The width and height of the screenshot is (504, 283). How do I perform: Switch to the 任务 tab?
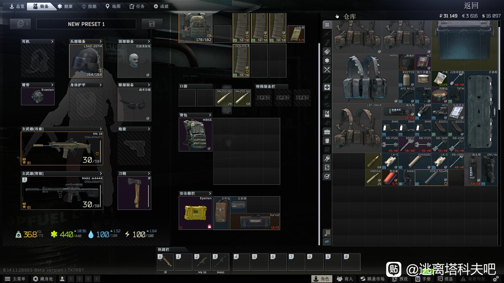pyautogui.click(x=137, y=6)
